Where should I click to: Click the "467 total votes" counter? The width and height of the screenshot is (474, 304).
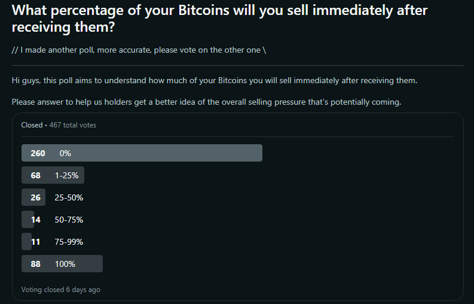click(73, 125)
